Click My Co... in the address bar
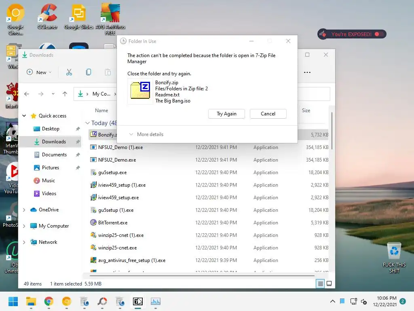This screenshot has width=414, height=311. [x=101, y=94]
